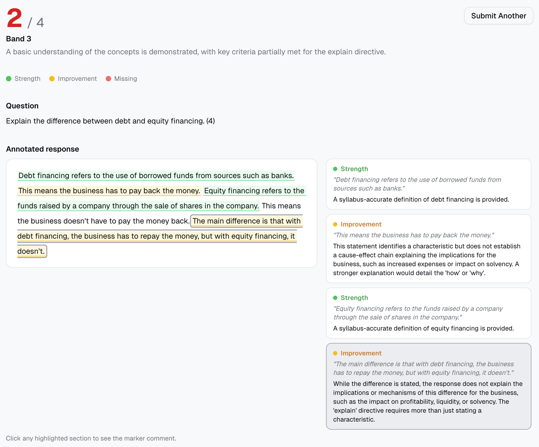The height and width of the screenshot is (447, 539).
Task: Select highlighted sentence 'Debt financing refers to the use of borrowed funds'
Action: (x=156, y=175)
